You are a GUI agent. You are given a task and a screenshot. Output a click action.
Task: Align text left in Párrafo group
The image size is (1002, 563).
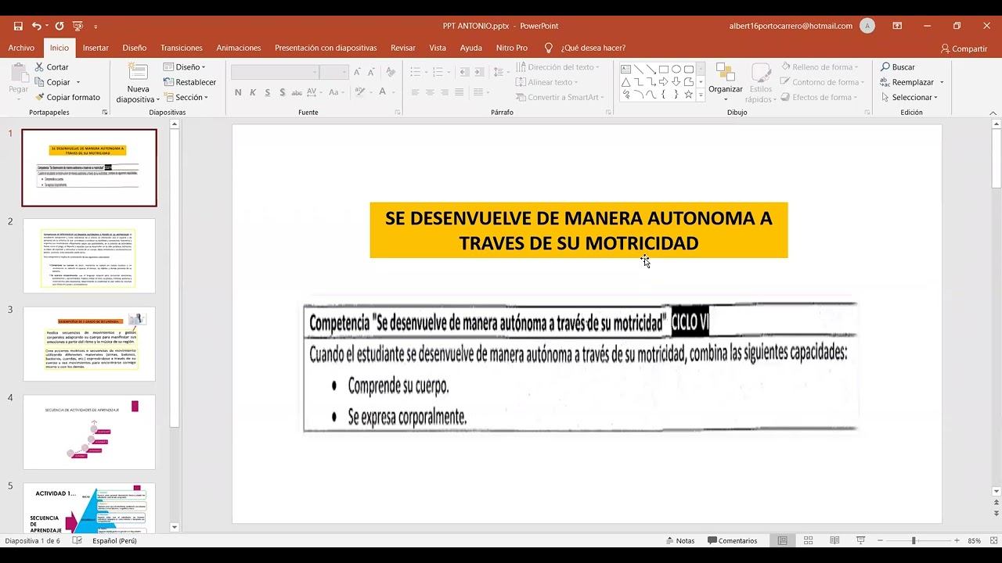(415, 92)
